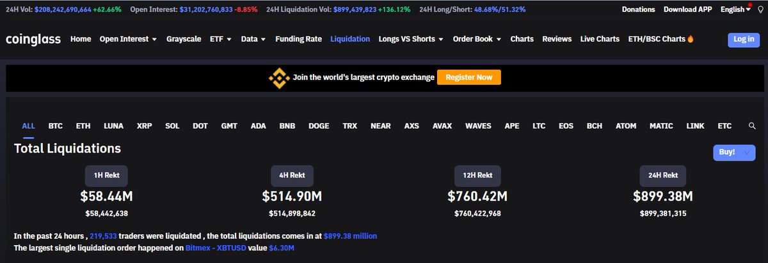Select the APE tab
Viewport: 768px width, 263px height.
pyautogui.click(x=512, y=126)
